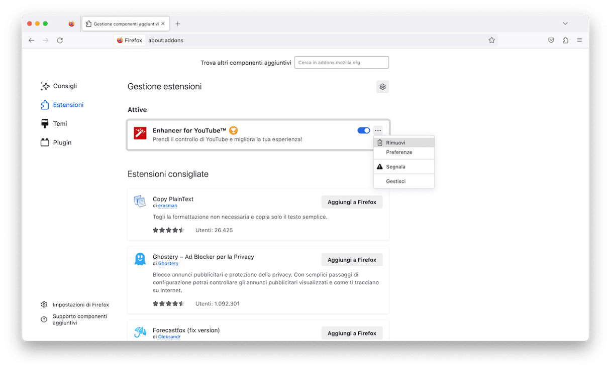Bookmark this page with the star icon

tap(491, 40)
